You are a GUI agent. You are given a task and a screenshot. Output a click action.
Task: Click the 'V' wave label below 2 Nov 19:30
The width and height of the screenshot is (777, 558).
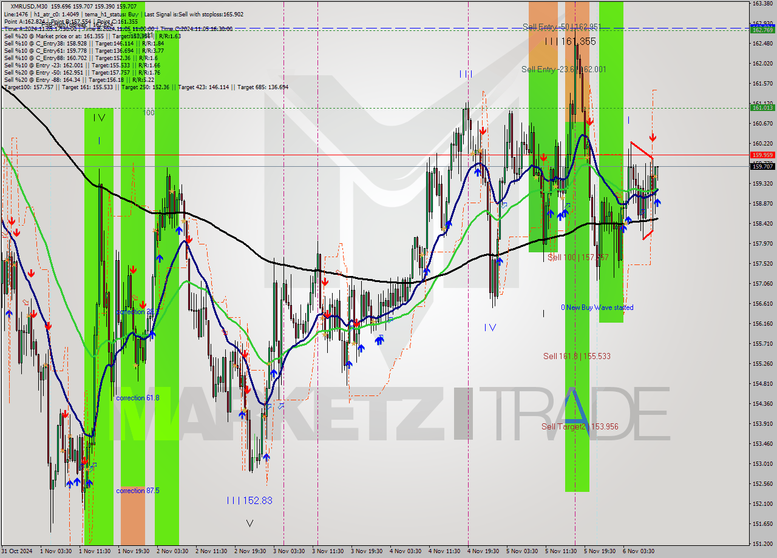tap(249, 523)
